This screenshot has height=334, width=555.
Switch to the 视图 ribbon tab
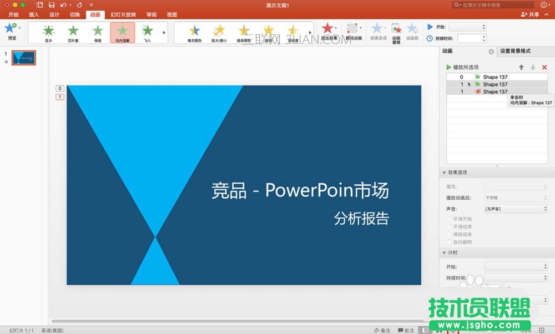click(x=171, y=14)
